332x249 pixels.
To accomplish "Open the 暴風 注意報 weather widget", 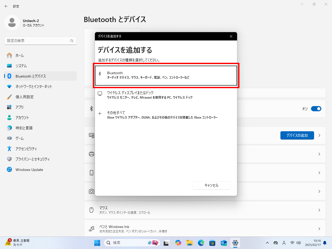I will [17, 243].
